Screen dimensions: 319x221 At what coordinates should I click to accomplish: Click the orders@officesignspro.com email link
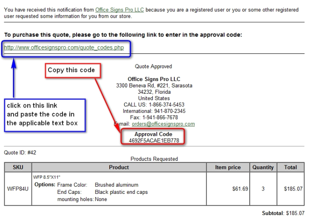coord(163,124)
